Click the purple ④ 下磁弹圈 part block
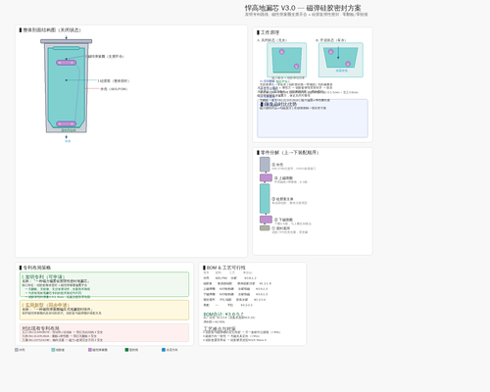The image size is (490, 392). coord(266,220)
